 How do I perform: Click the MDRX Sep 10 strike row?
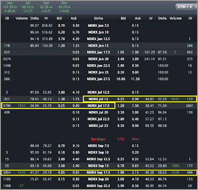(99, 152)
